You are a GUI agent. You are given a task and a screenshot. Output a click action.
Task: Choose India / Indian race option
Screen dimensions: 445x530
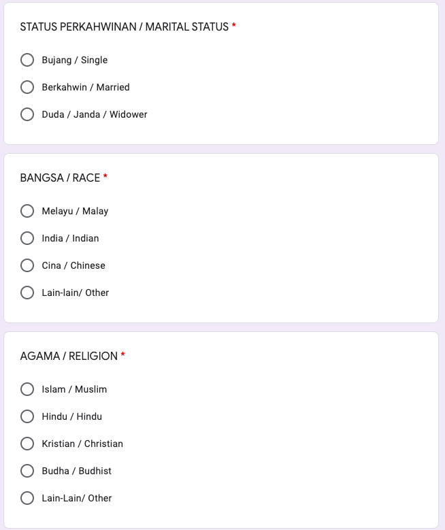(x=27, y=238)
